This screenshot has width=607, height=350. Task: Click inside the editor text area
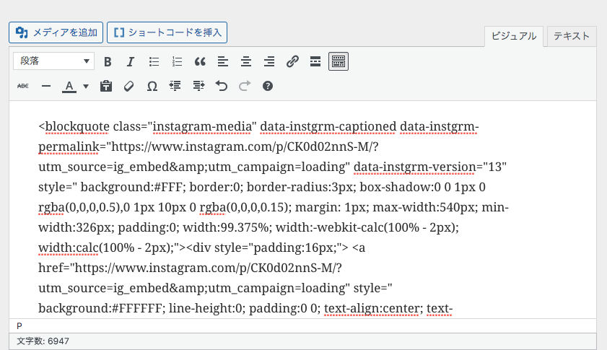[x=302, y=209]
